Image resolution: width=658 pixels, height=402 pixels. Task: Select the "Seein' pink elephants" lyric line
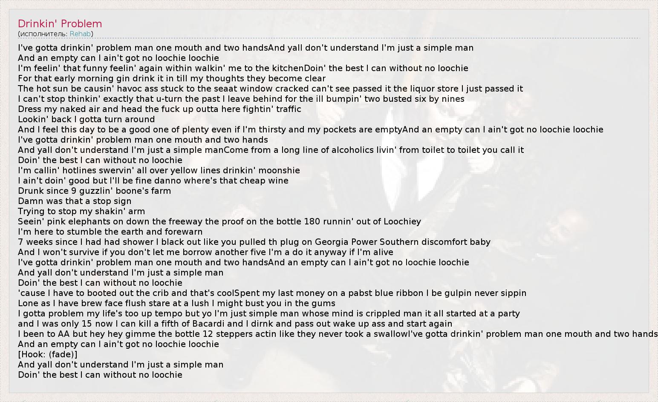(x=219, y=221)
